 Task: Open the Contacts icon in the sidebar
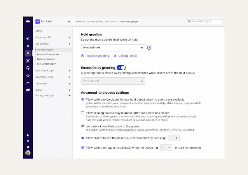(x=28, y=46)
